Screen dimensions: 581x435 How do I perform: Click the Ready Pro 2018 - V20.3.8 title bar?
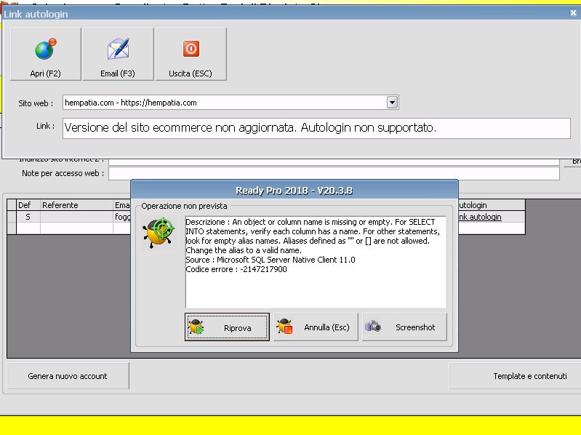click(294, 191)
